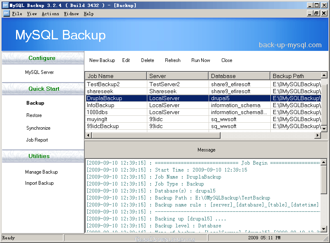Open the View menu
This screenshot has height=243, width=330.
coord(32,14)
